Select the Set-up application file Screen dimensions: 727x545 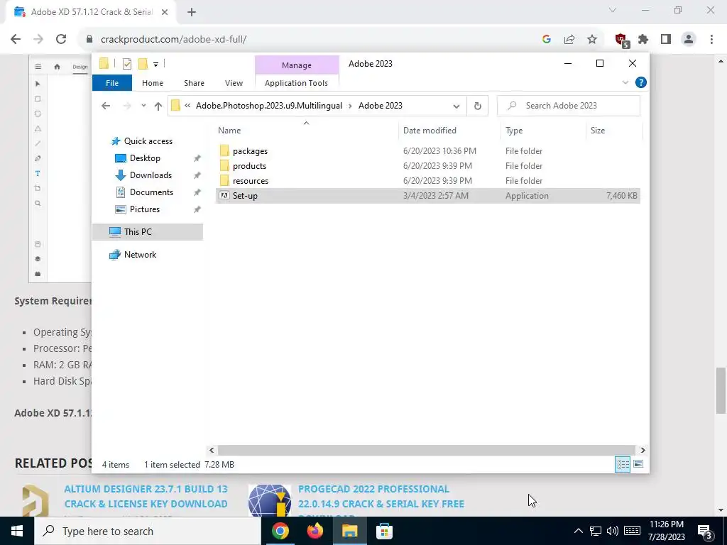pyautogui.click(x=427, y=196)
